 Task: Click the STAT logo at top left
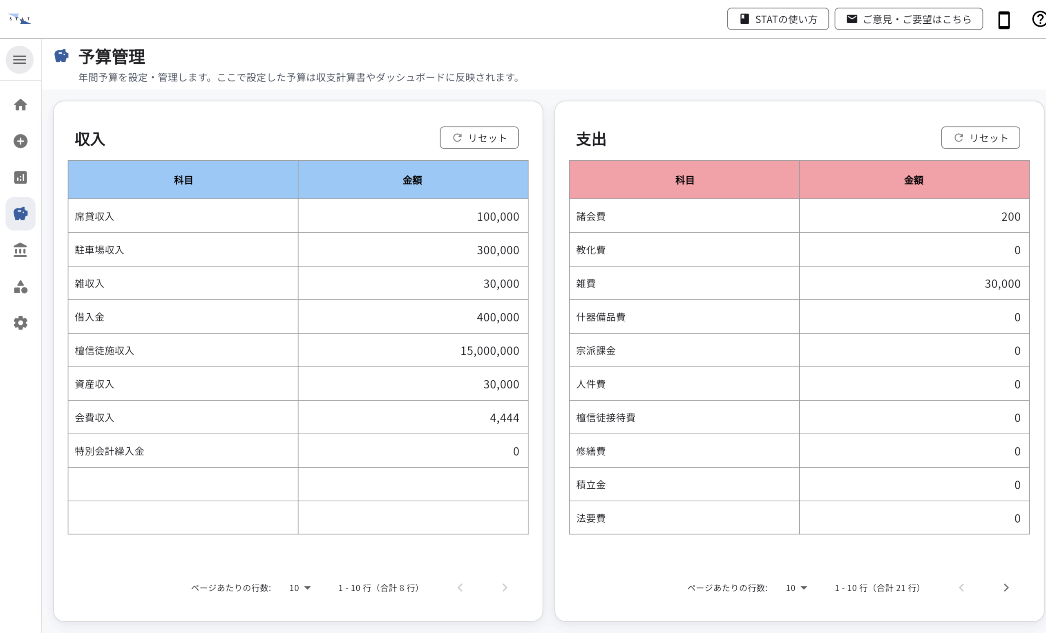pos(20,19)
